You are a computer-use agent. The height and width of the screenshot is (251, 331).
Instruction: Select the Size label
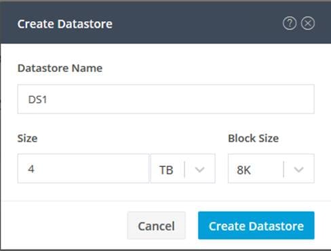point(27,138)
